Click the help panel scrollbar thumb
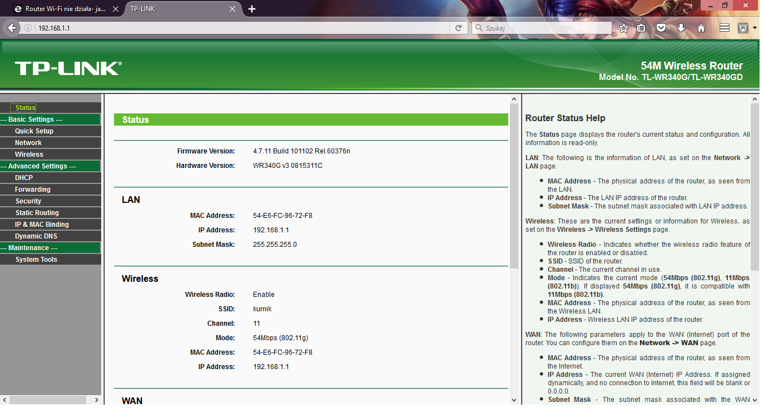 pyautogui.click(x=755, y=187)
